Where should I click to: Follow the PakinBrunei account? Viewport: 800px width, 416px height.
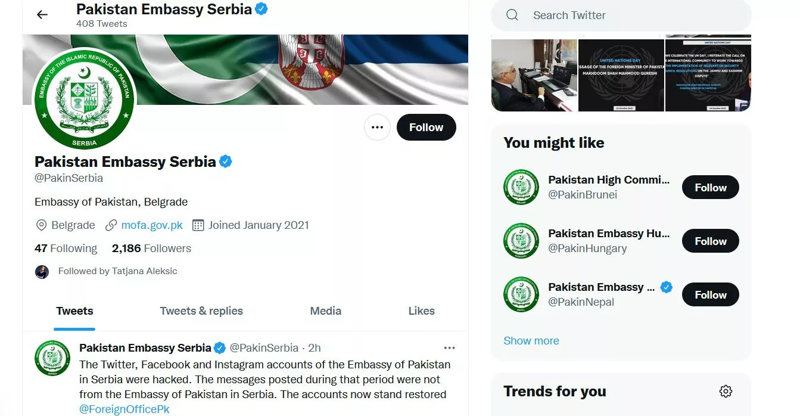710,188
